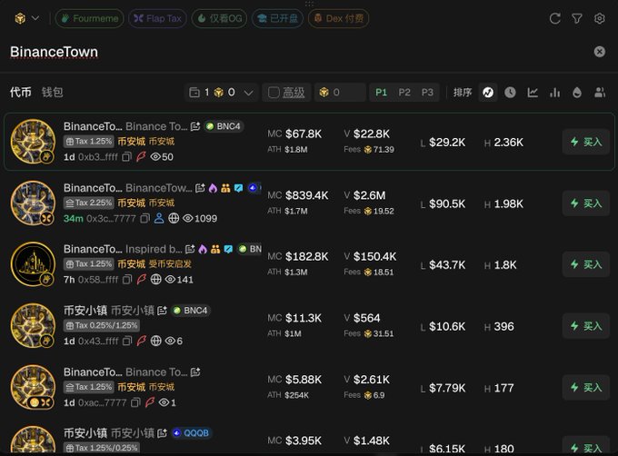
Task: Clear the search with the X icon
Action: 600,52
